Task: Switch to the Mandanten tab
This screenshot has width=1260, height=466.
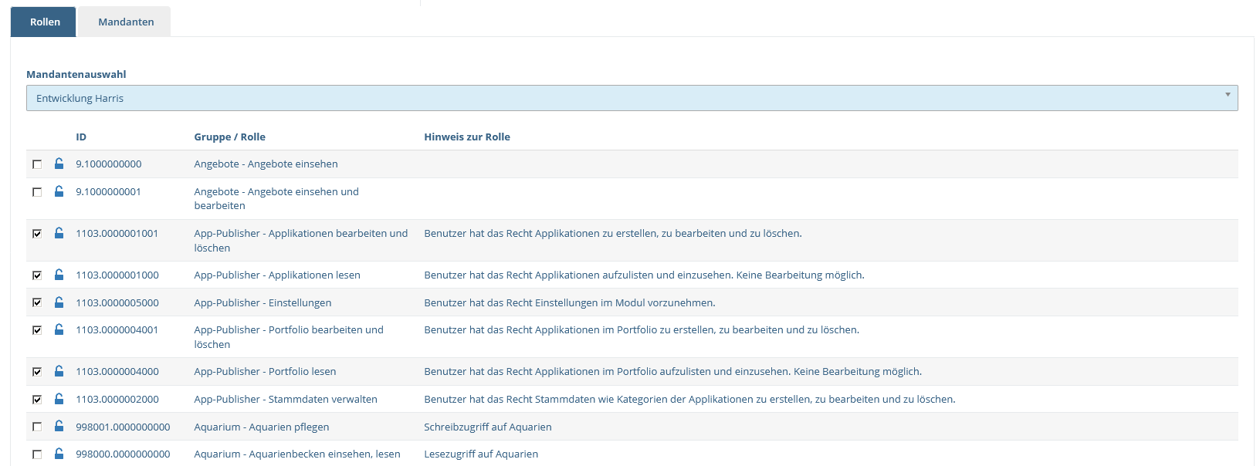Action: [126, 22]
